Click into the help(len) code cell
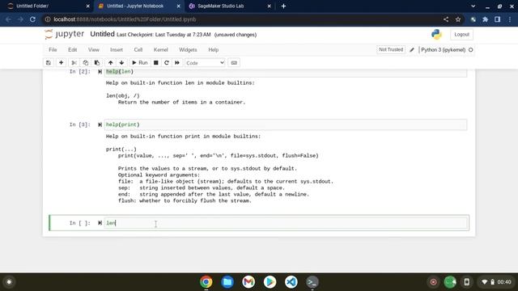The width and height of the screenshot is (518, 291). click(286, 73)
